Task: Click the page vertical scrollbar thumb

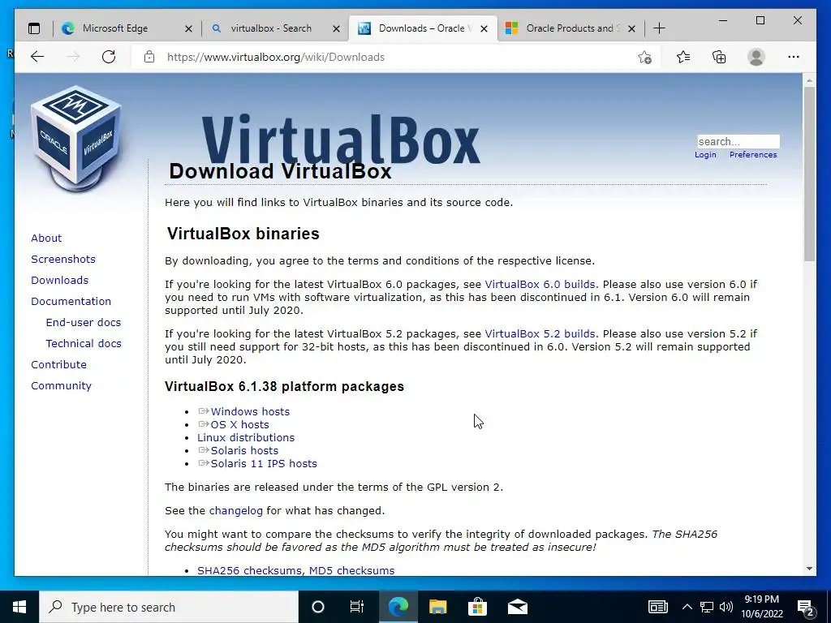Action: point(809,174)
